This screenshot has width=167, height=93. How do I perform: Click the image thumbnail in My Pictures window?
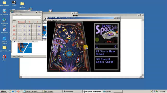pyautogui.click(x=25, y=48)
